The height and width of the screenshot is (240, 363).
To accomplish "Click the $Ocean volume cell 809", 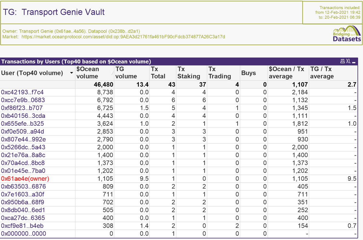I will pos(107,186).
